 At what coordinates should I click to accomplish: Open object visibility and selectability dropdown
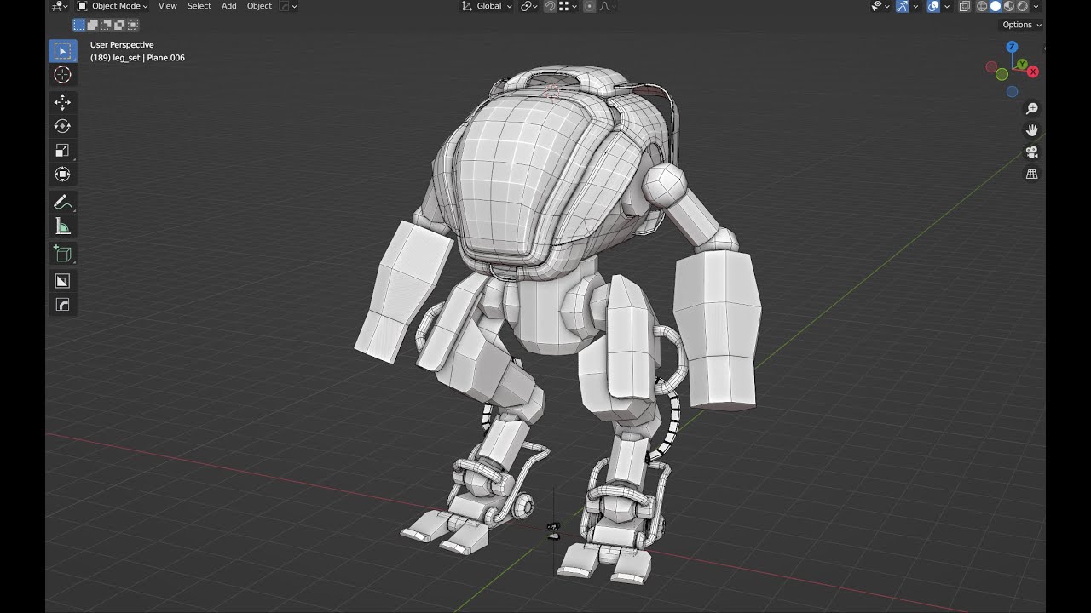coord(881,6)
